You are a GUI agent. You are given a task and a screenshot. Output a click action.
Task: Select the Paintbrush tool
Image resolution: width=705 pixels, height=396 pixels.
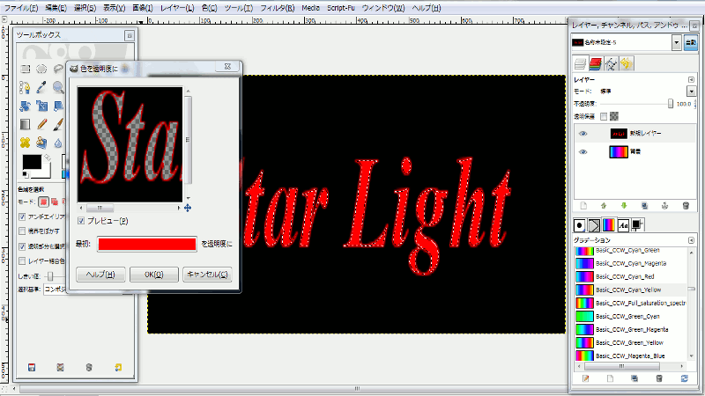(58, 124)
